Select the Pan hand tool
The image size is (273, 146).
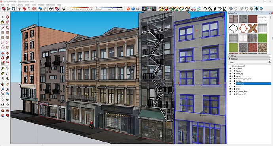pyautogui.click(x=8, y=84)
